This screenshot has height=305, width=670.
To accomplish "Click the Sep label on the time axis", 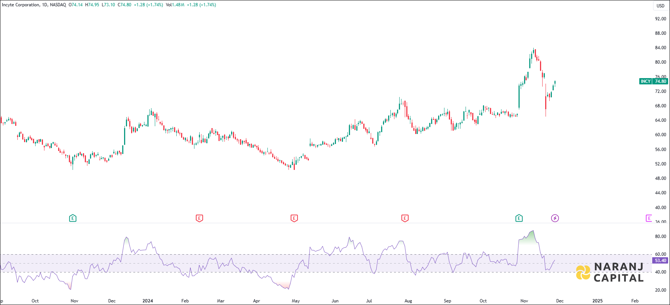I will 447,301.
